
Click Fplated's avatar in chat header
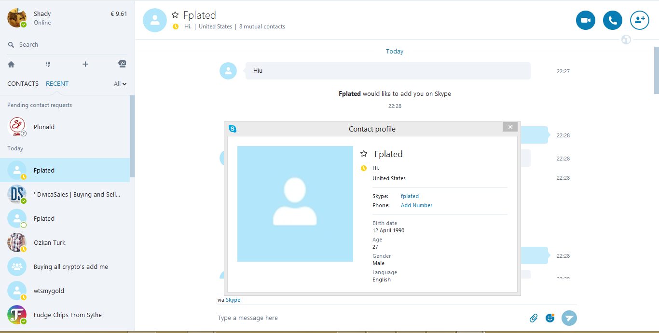(x=155, y=20)
